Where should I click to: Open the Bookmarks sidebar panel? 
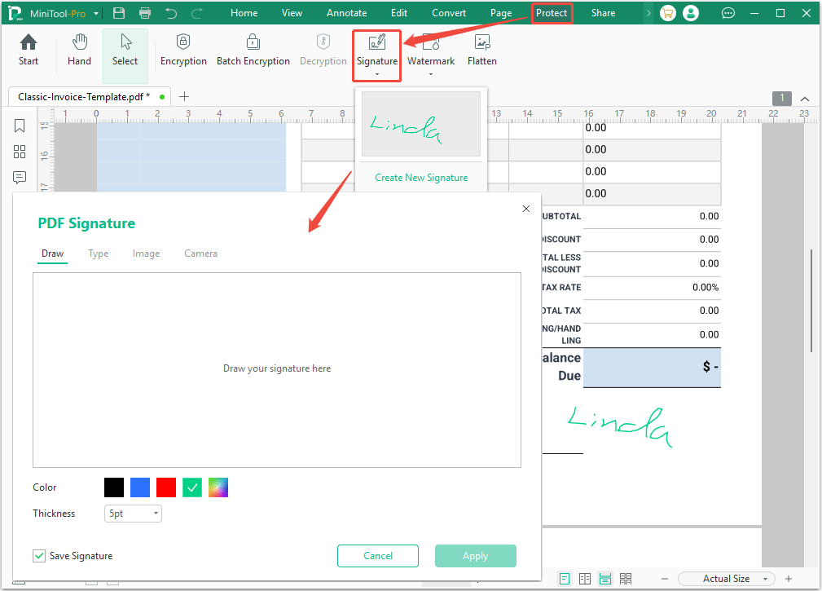click(20, 126)
